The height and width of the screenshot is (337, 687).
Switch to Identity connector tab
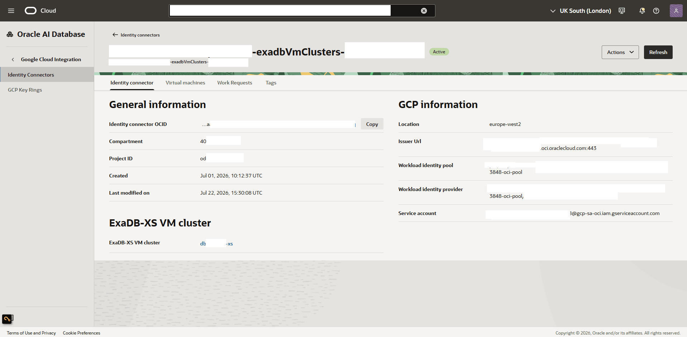(132, 83)
